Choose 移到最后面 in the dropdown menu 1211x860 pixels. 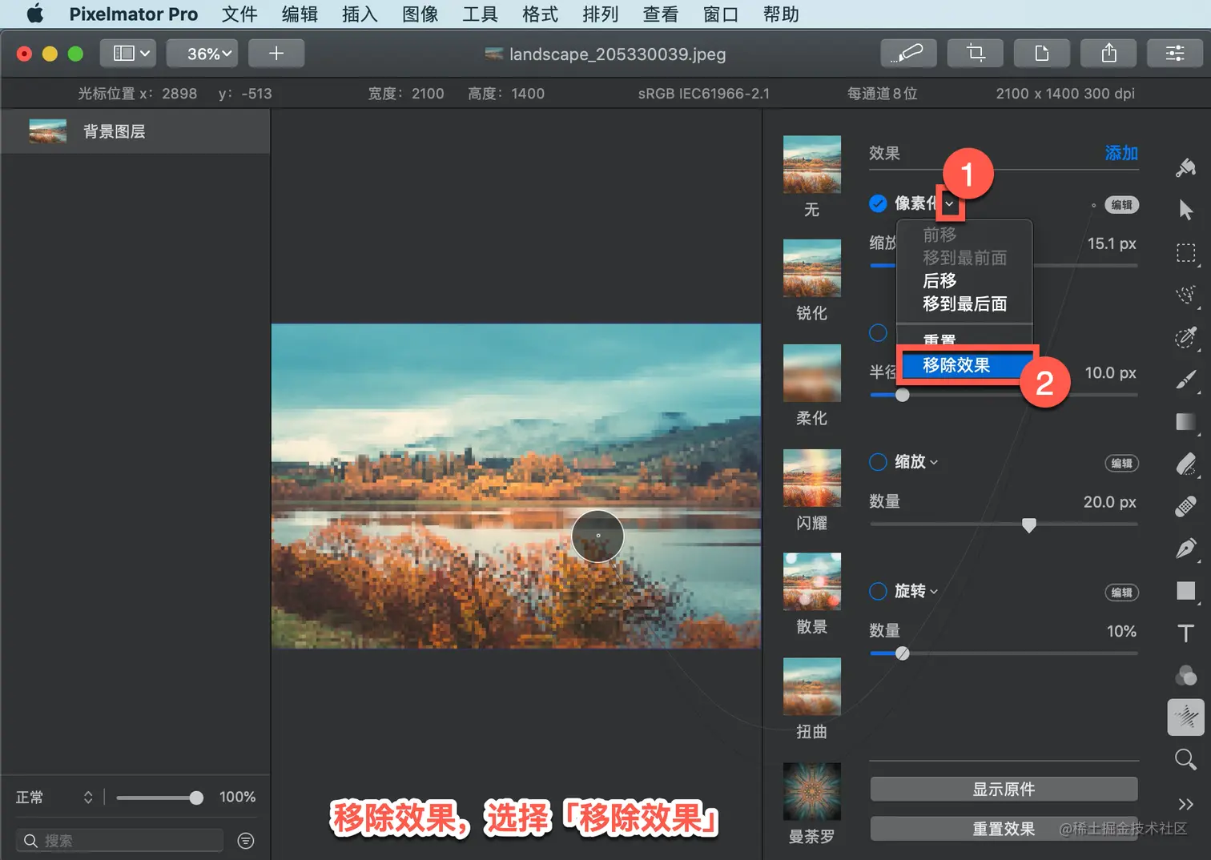(x=964, y=304)
